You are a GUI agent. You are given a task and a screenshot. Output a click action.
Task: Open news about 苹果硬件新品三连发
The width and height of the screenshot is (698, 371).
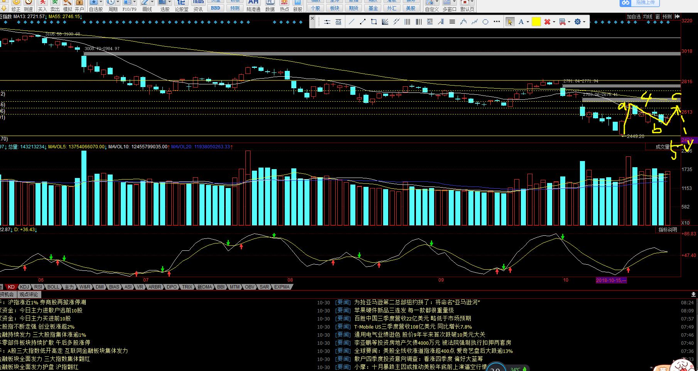pyautogui.click(x=404, y=310)
